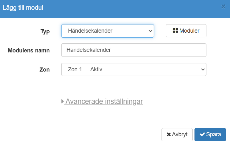Image resolution: width=230 pixels, height=145 pixels.
Task: Click the X icon on Avbryt
Action: (169, 134)
